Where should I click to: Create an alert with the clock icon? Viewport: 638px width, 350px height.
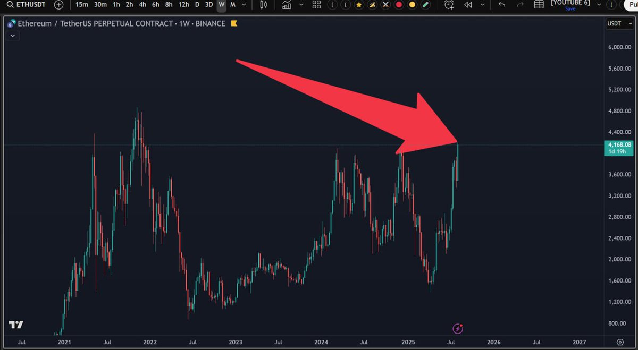click(x=448, y=5)
